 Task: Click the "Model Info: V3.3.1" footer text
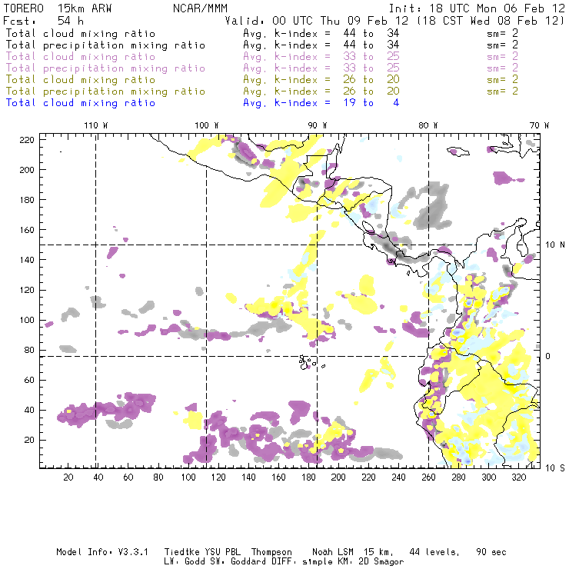102,552
